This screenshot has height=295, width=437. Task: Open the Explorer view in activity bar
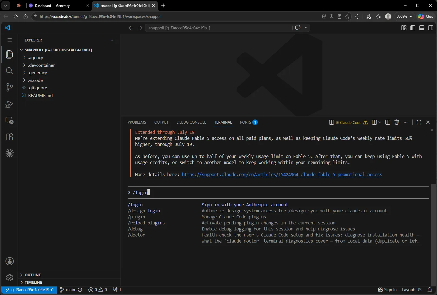[9, 54]
